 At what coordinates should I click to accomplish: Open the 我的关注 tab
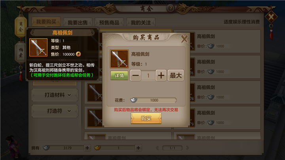pos(141,23)
